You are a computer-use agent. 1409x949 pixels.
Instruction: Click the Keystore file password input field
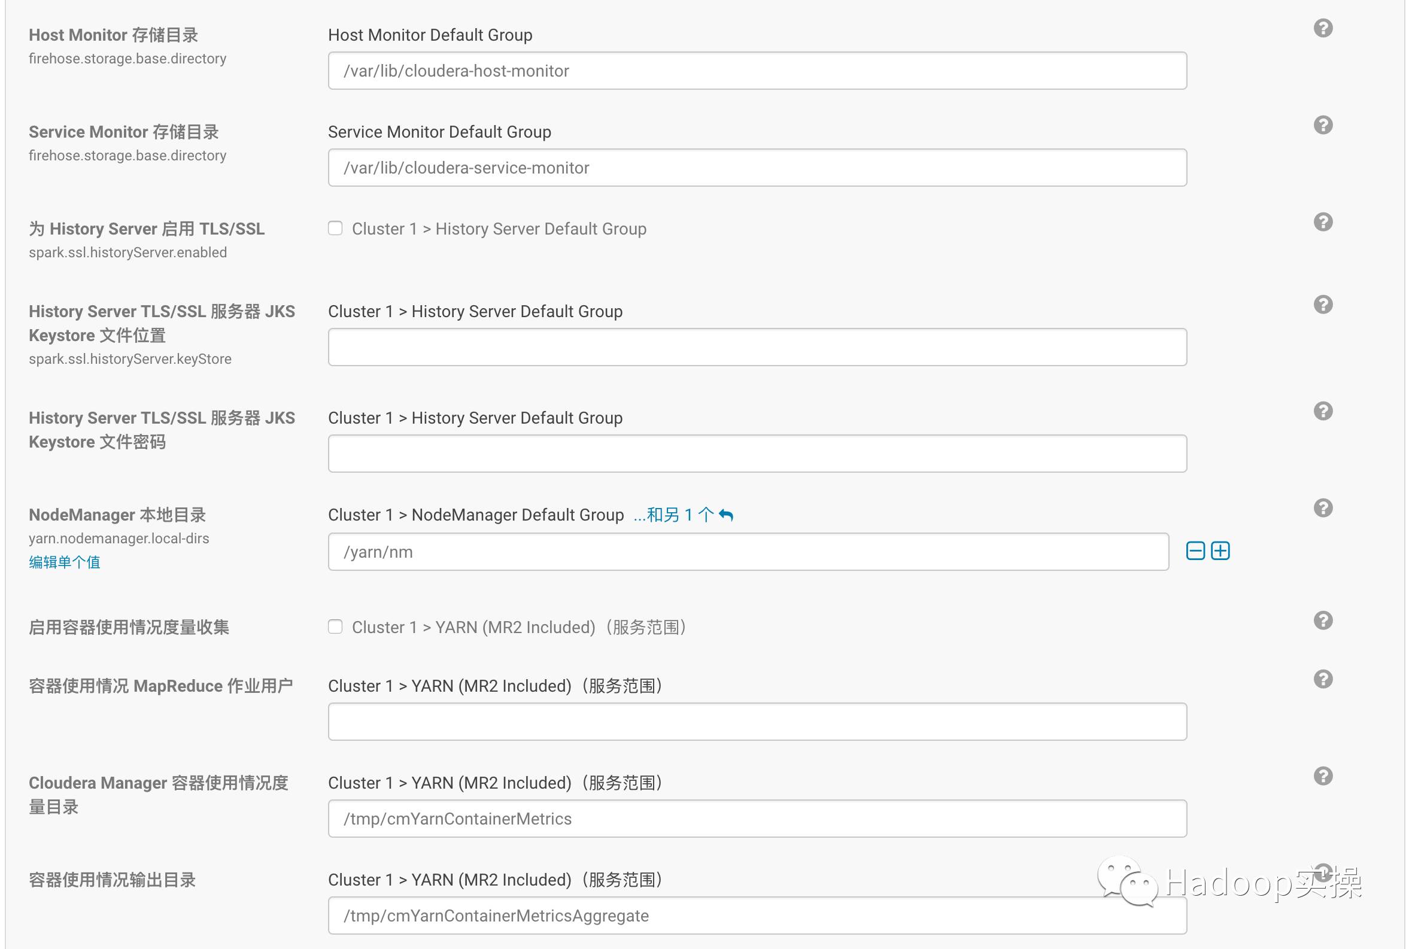[x=757, y=454]
